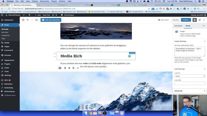Open the Yoast SEO icon in toolbar
This screenshot has height=116, width=207.
tap(200, 20)
